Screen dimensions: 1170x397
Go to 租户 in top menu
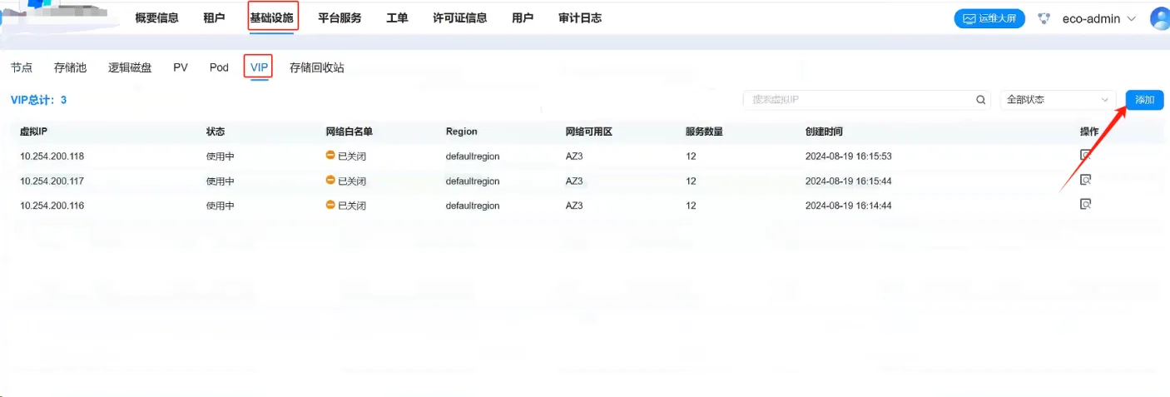214,17
